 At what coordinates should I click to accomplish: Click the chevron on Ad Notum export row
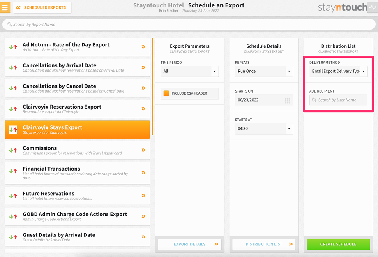tap(143, 47)
